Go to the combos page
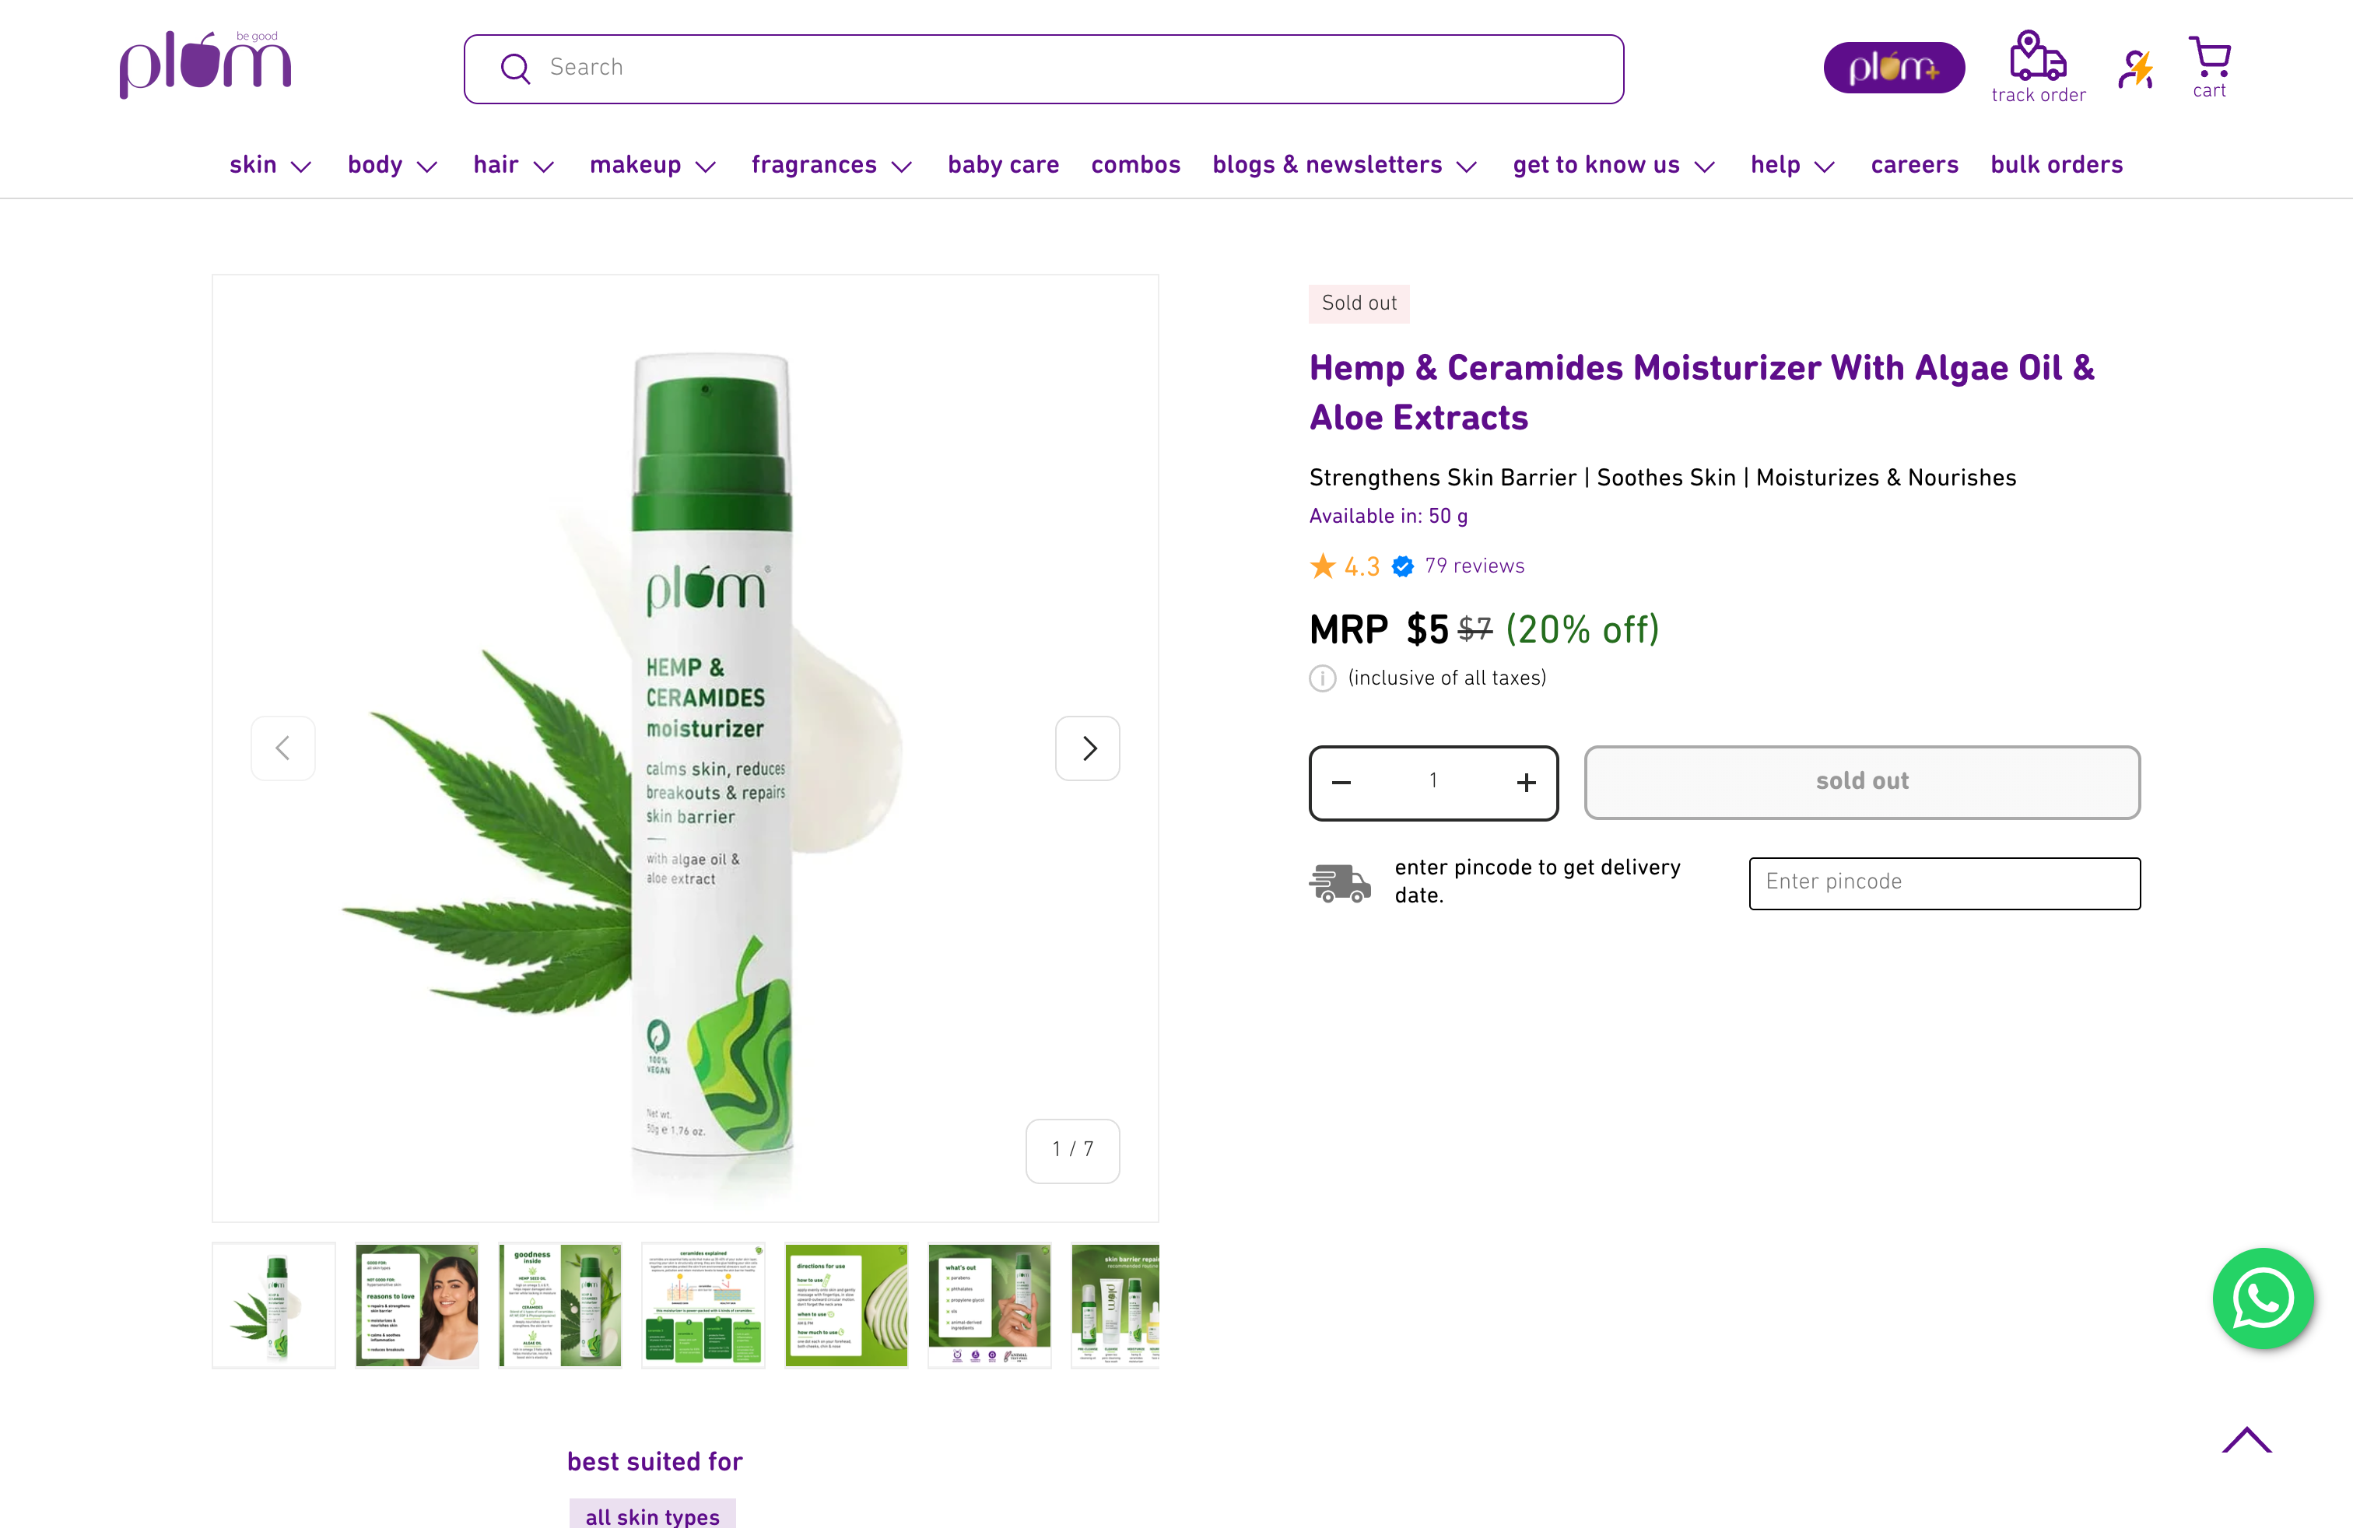This screenshot has width=2353, height=1528. [x=1135, y=165]
